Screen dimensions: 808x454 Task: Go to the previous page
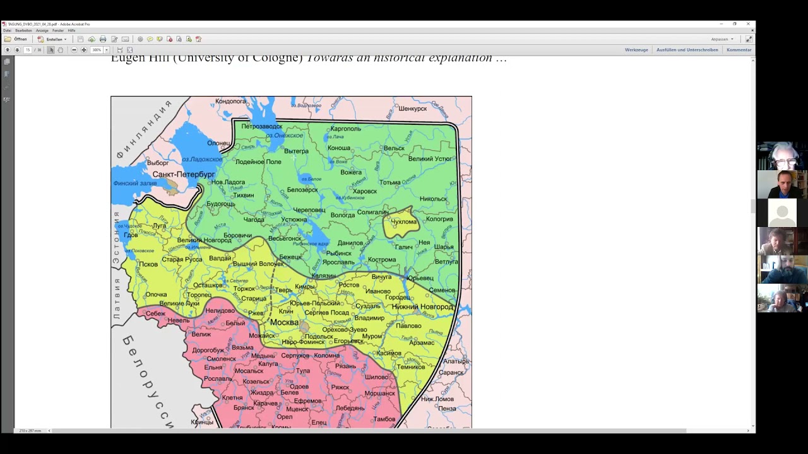8,50
